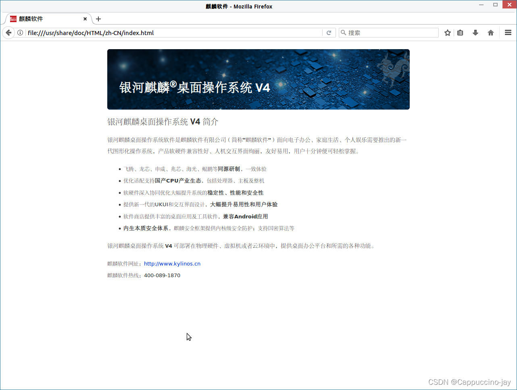Image resolution: width=517 pixels, height=390 pixels.
Task: Open the http://www.kylinos.cn link
Action: coord(172,263)
